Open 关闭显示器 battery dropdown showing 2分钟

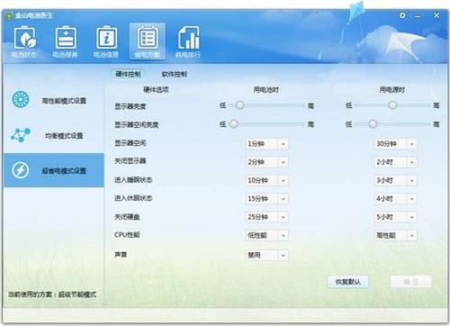(266, 162)
